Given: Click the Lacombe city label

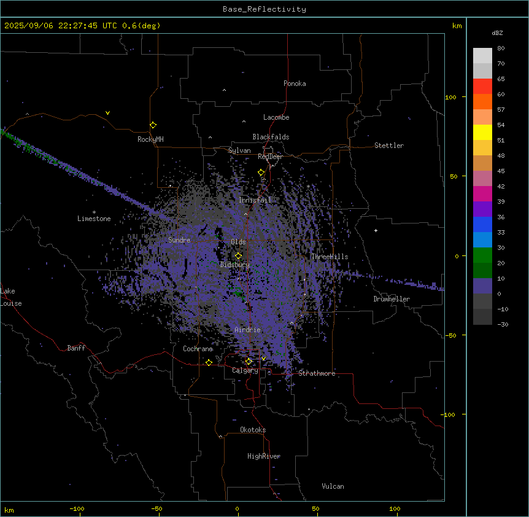Looking at the screenshot, I should 276,117.
